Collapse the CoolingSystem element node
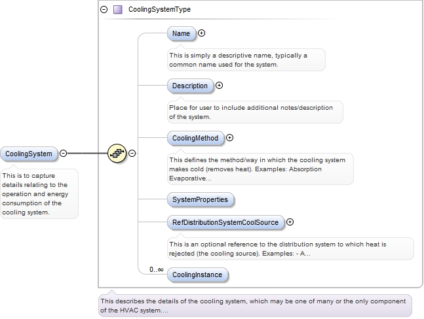The width and height of the screenshot is (424, 319). [63, 153]
